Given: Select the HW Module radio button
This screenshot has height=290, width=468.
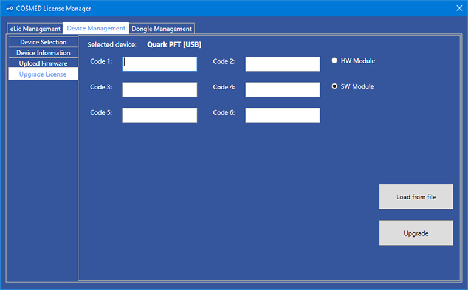Looking at the screenshot, I should click(x=334, y=61).
